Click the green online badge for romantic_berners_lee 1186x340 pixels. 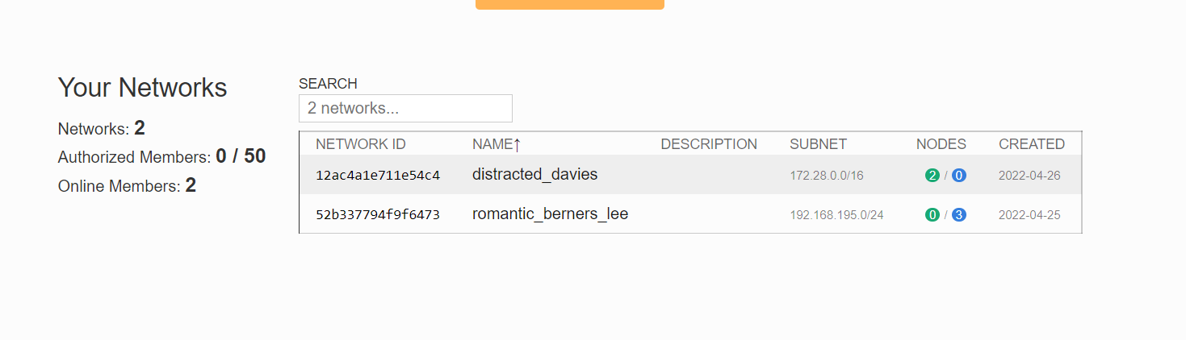tap(932, 215)
